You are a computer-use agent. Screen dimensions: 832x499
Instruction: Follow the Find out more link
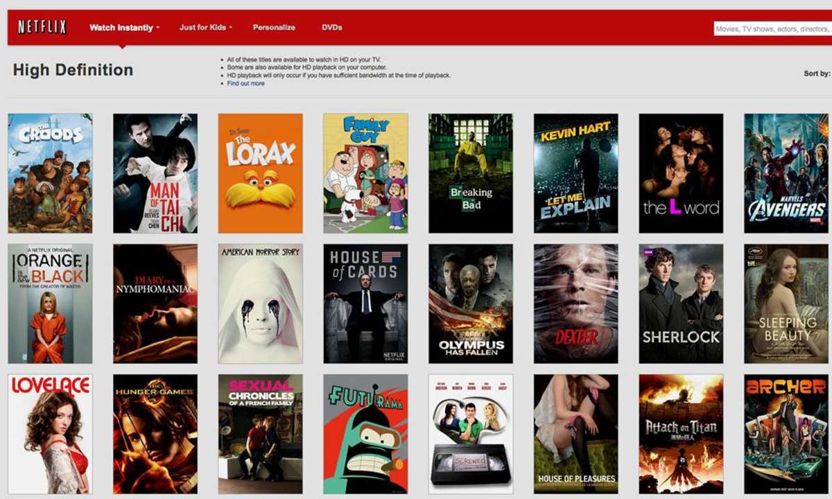pyautogui.click(x=245, y=84)
